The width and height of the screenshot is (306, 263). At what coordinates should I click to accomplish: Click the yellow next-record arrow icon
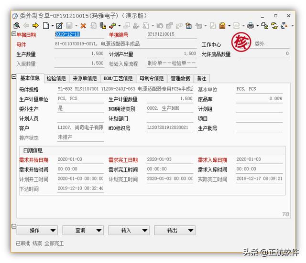tap(35, 25)
